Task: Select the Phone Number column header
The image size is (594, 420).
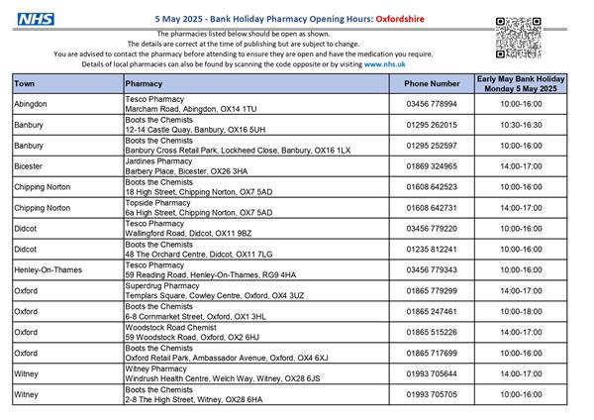Action: click(432, 83)
